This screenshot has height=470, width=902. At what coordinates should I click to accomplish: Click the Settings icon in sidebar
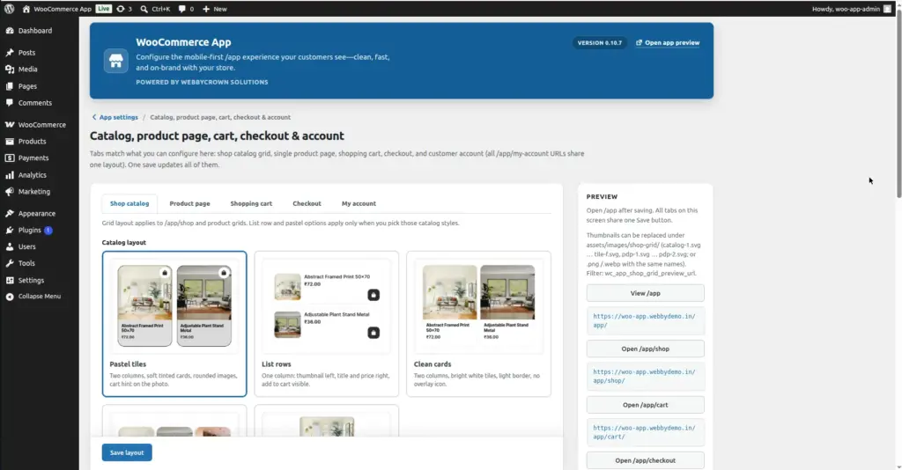[x=10, y=281]
